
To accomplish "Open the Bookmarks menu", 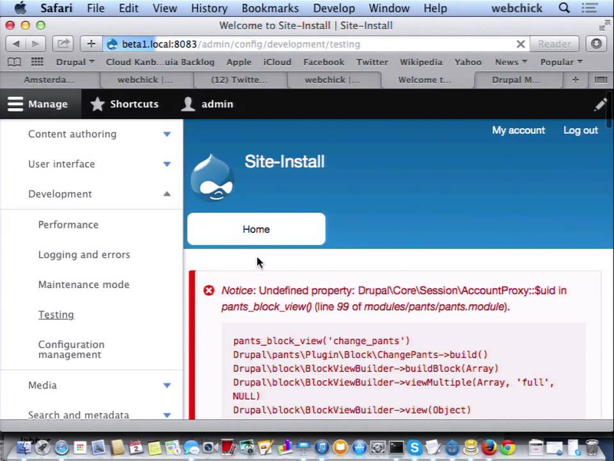I will tap(270, 8).
